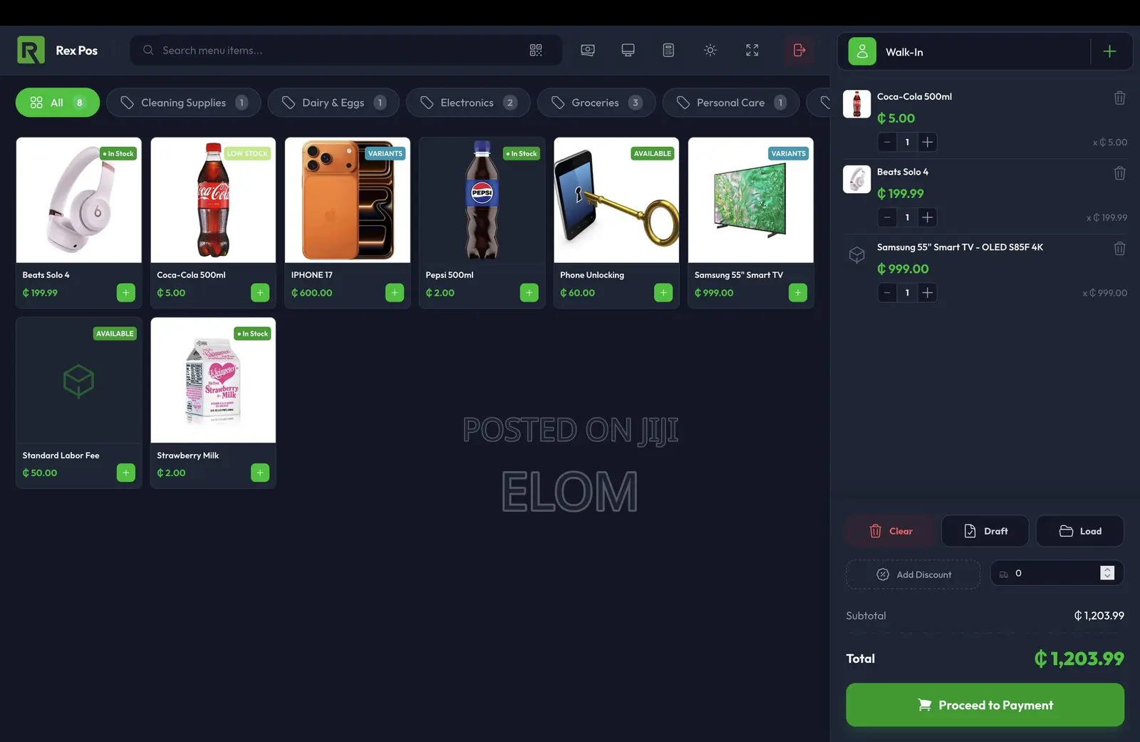Load a saved order
The height and width of the screenshot is (742, 1140).
[x=1080, y=531]
